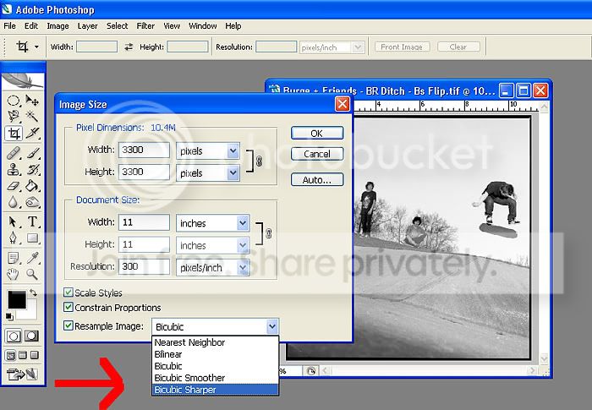Select the Crop tool in toolbox
Screen dimensions: 592x410
pos(14,133)
